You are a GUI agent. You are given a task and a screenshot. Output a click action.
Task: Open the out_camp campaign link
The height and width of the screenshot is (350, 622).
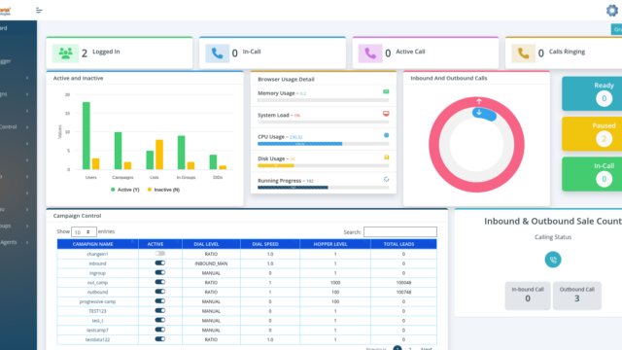97,283
